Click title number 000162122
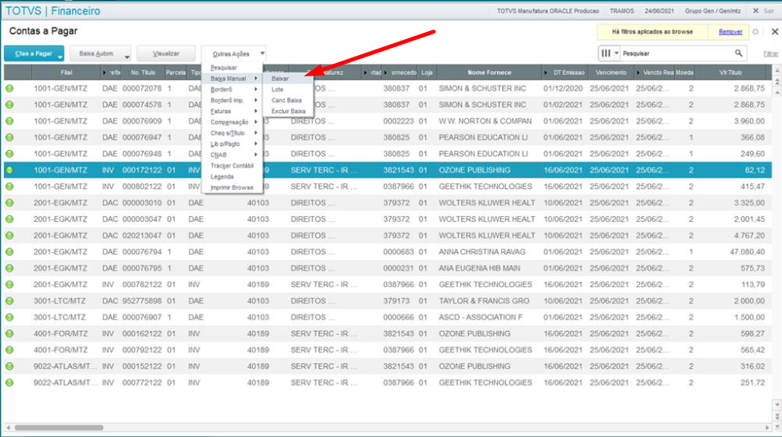 (142, 333)
